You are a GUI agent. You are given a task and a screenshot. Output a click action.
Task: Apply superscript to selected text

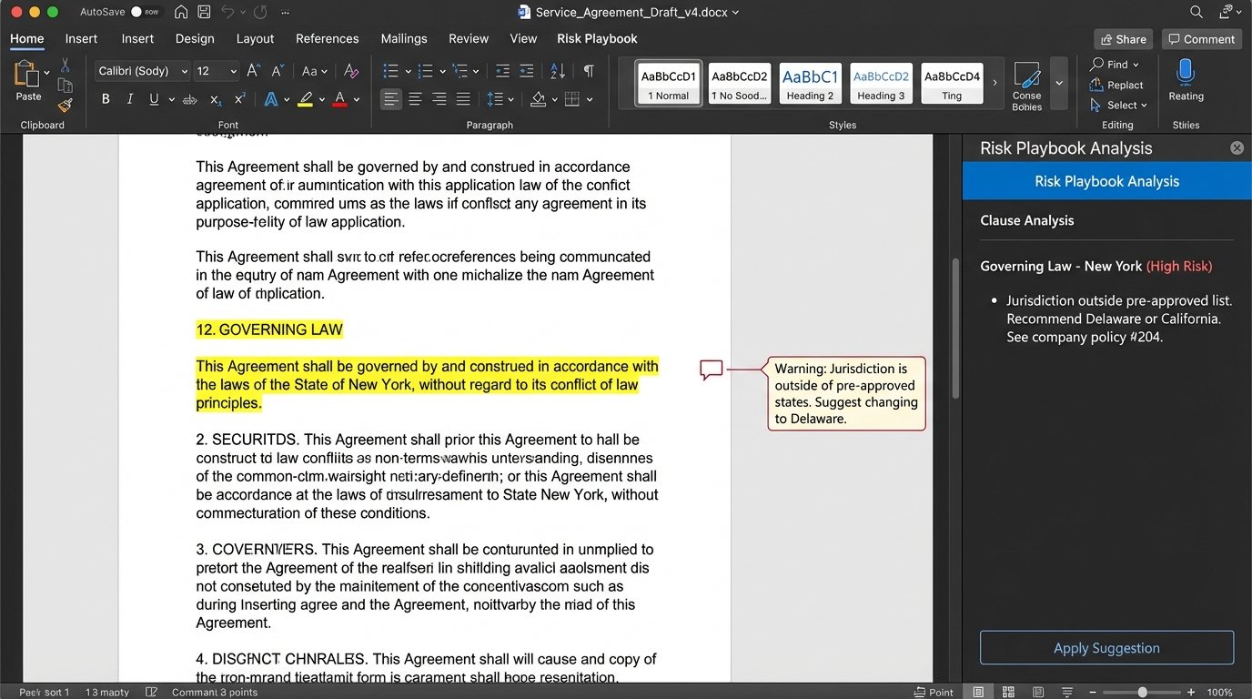[x=239, y=98]
